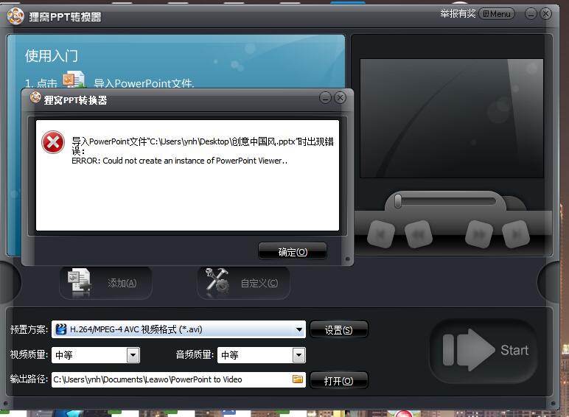Start conversion with the Start button
The height and width of the screenshot is (417, 569).
click(x=484, y=350)
